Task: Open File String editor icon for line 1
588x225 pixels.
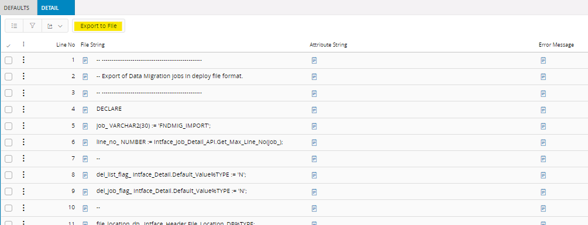Action: (x=85, y=60)
